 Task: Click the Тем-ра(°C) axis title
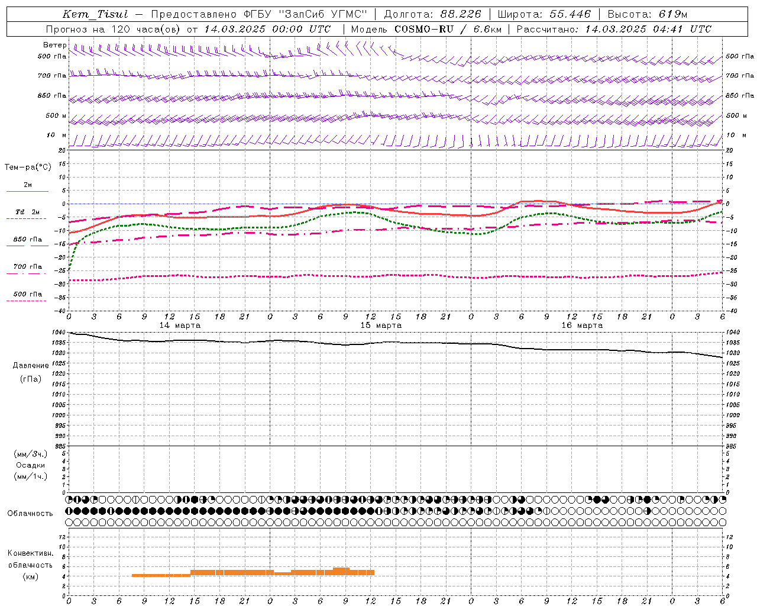point(28,167)
